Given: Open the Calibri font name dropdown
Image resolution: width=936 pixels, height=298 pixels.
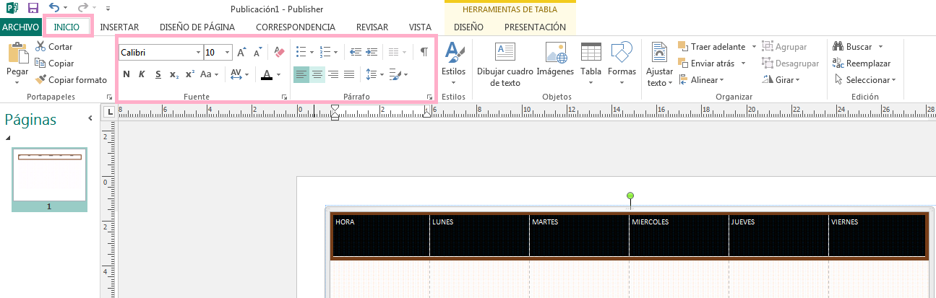Looking at the screenshot, I should [198, 52].
